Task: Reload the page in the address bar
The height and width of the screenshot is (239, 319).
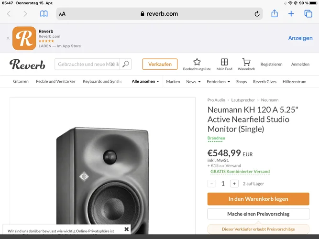Action: pyautogui.click(x=257, y=14)
